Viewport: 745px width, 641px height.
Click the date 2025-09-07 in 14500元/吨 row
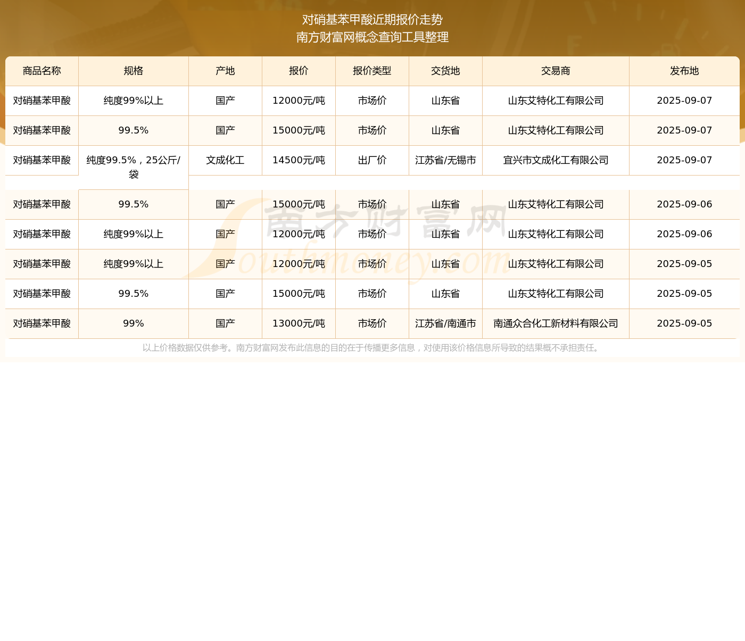[x=684, y=161]
